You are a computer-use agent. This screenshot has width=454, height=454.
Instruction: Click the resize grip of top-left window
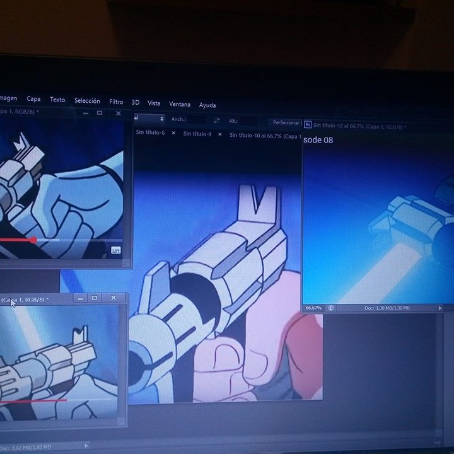[126, 262]
